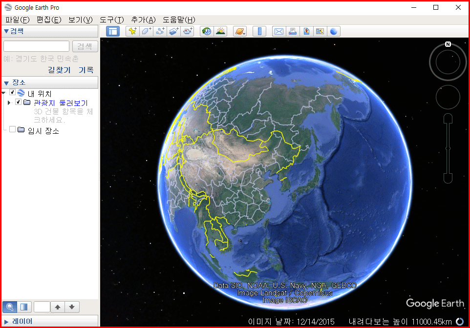Click the 내려다보는 높이 11000.45km readout
This screenshot has width=470, height=328.
[x=400, y=322]
